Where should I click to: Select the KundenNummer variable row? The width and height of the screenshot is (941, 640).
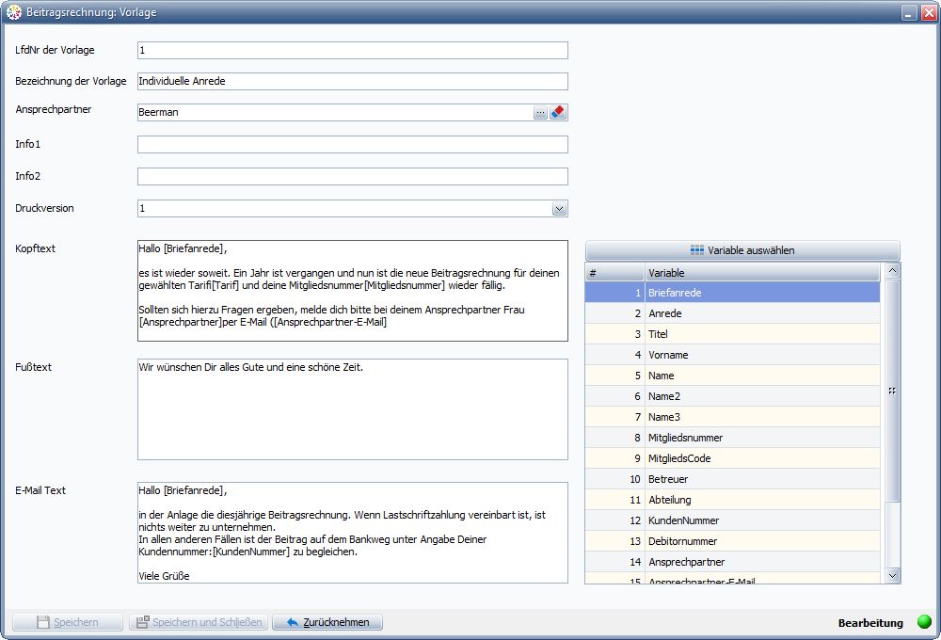click(733, 520)
